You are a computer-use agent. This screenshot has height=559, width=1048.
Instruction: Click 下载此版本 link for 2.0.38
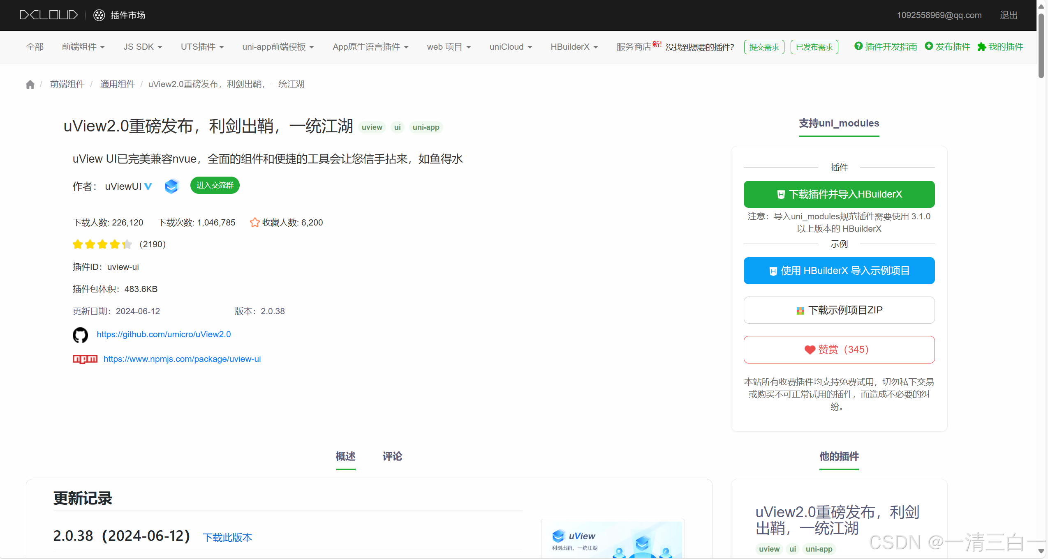tap(227, 538)
